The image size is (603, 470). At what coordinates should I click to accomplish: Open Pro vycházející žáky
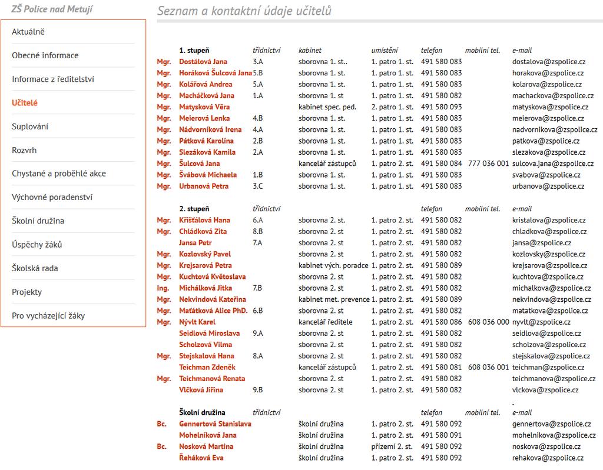point(48,316)
